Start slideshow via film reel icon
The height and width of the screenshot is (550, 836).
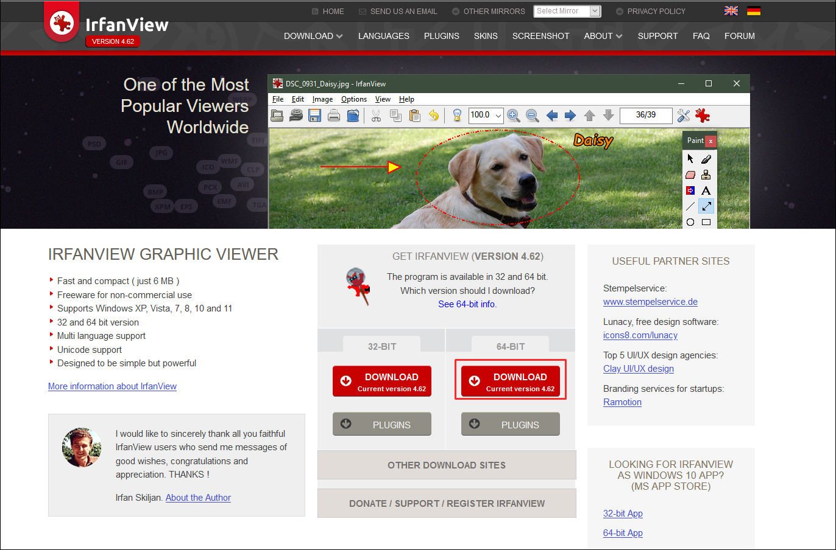[x=296, y=116]
